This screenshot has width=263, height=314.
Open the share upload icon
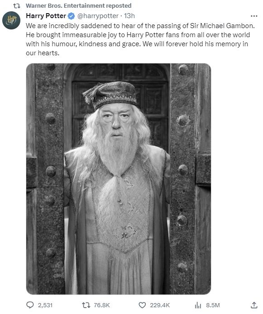click(254, 305)
